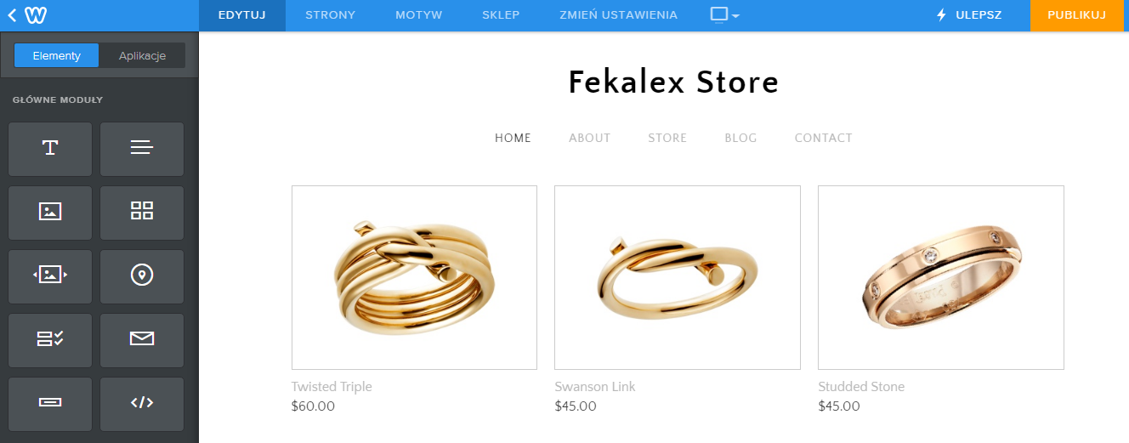Select the Title text element icon
Screen dimensions: 1129x443
(x=50, y=149)
